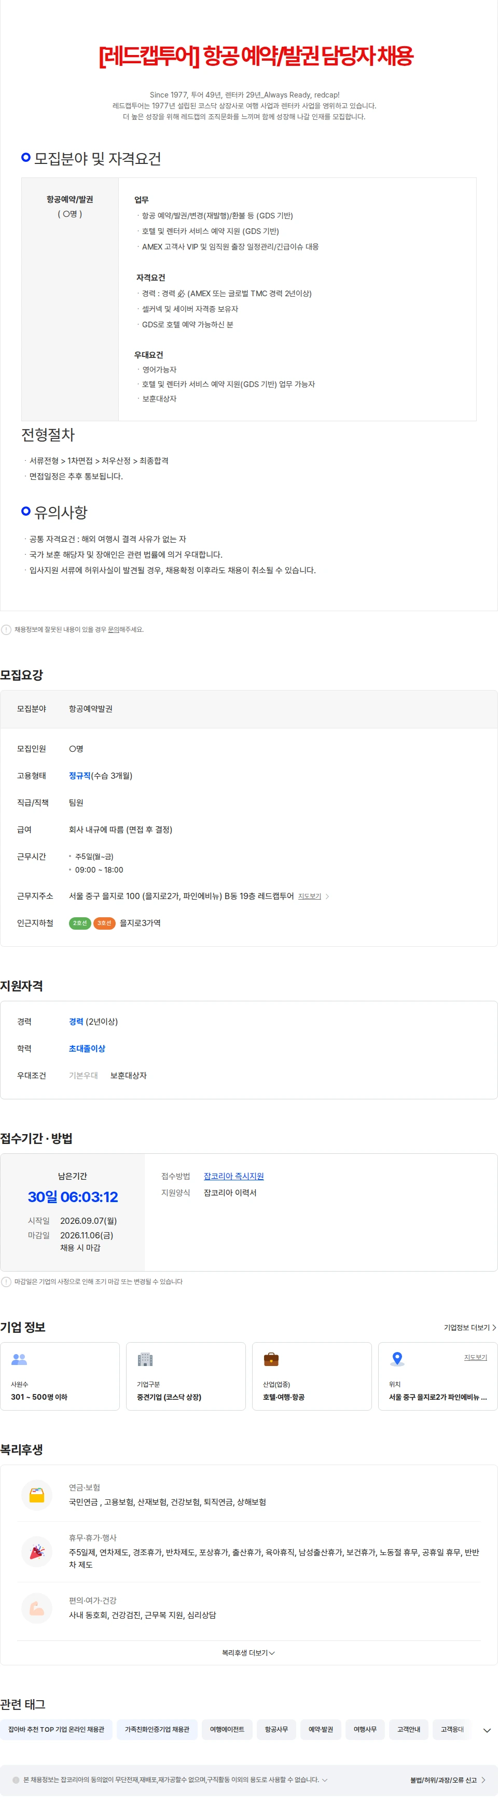
Task: Click the remaining time 30일 countdown
Action: point(73,1197)
